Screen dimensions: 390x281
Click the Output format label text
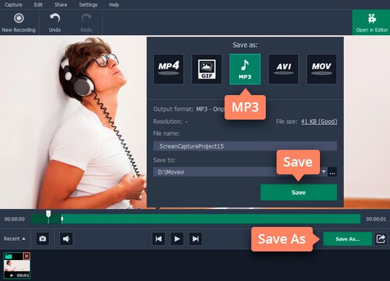173,110
